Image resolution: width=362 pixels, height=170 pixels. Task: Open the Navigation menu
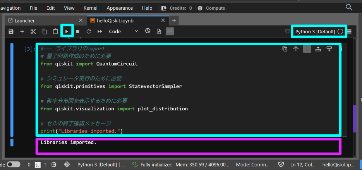[10, 8]
